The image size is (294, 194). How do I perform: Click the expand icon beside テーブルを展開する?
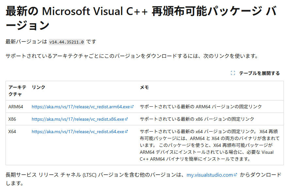tap(233, 73)
